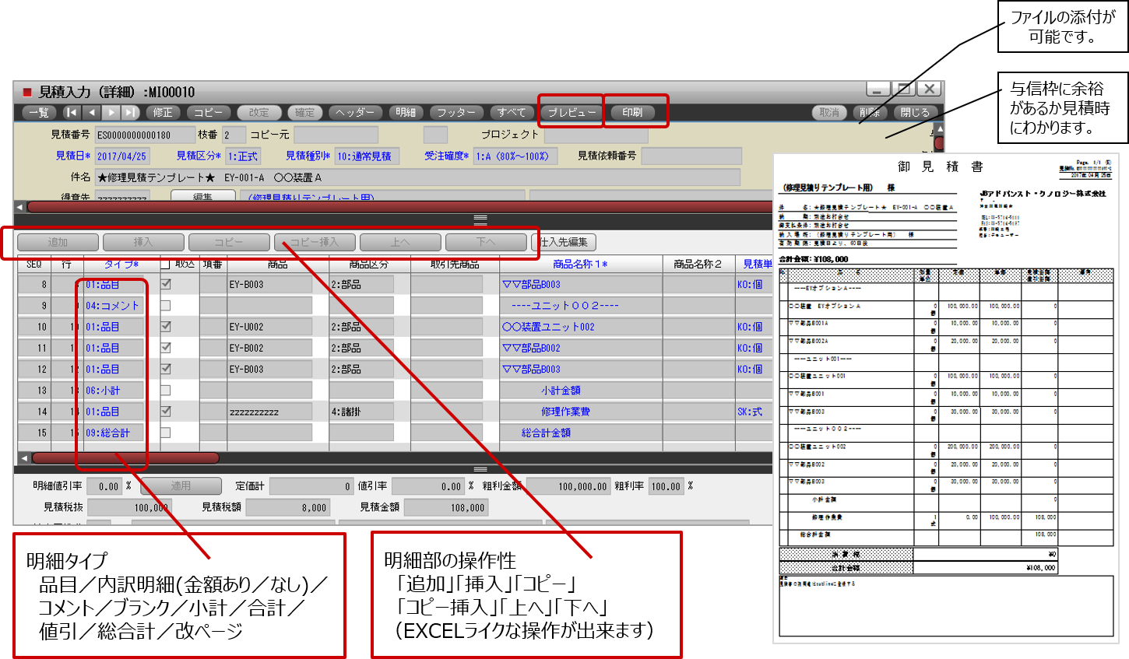Click the 件名 field with 修理見積テンプレート
Screen dimensions: 1129x659
click(x=417, y=177)
